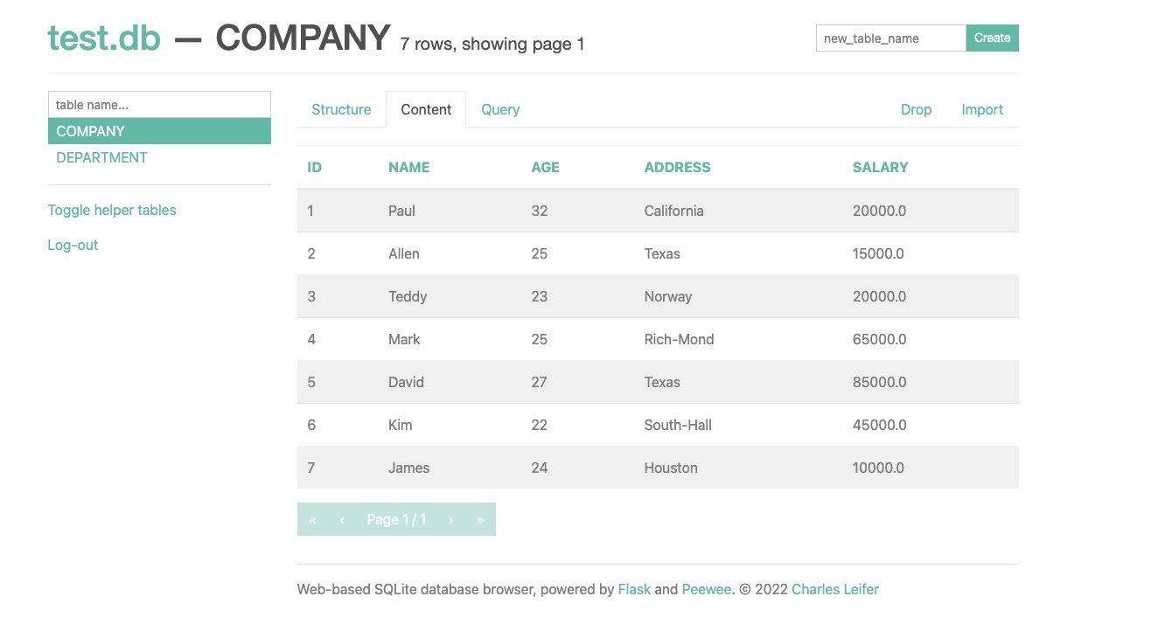
Task: Focus the new_table_name input field
Action: pos(890,38)
